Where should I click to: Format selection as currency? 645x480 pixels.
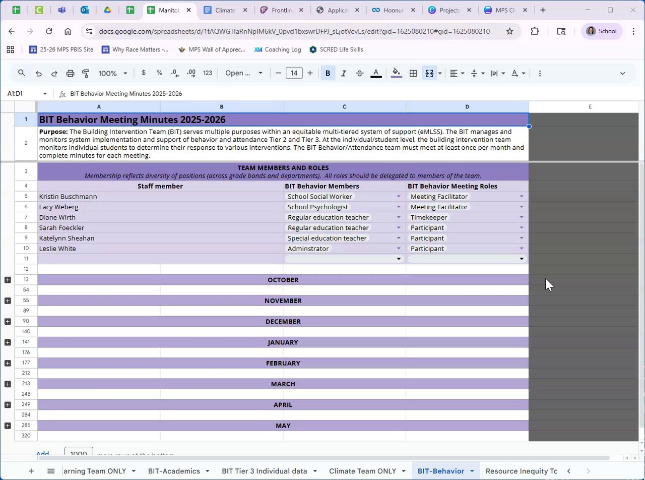click(x=144, y=73)
